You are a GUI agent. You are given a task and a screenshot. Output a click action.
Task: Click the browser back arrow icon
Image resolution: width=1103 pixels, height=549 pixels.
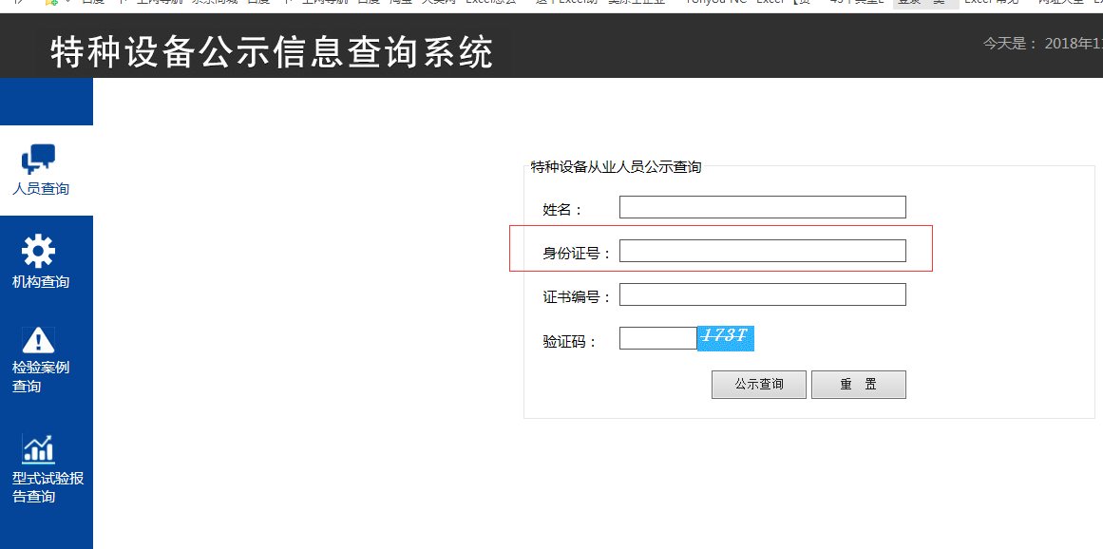(x=19, y=3)
